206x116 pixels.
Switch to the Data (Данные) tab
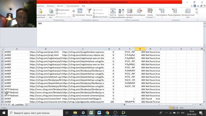click(x=60, y=6)
